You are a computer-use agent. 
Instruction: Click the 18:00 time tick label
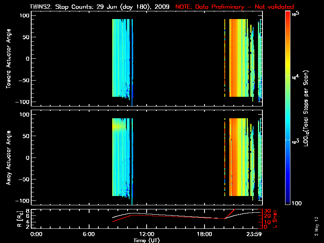[x=204, y=234]
